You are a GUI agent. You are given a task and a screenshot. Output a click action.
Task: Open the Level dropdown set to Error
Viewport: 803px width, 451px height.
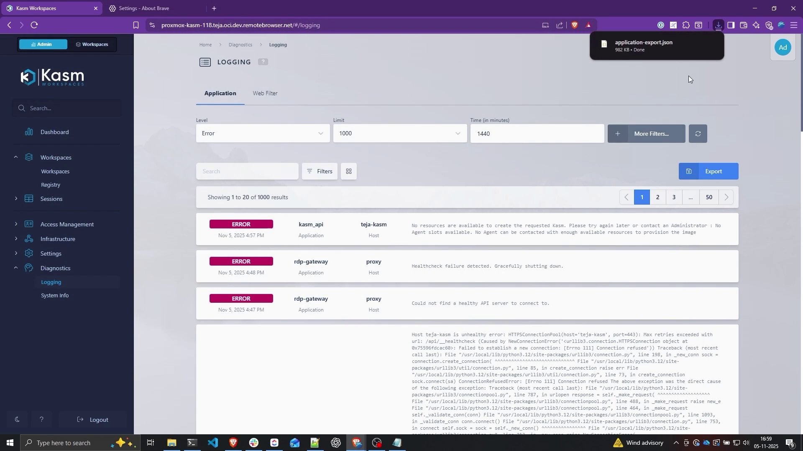(262, 134)
